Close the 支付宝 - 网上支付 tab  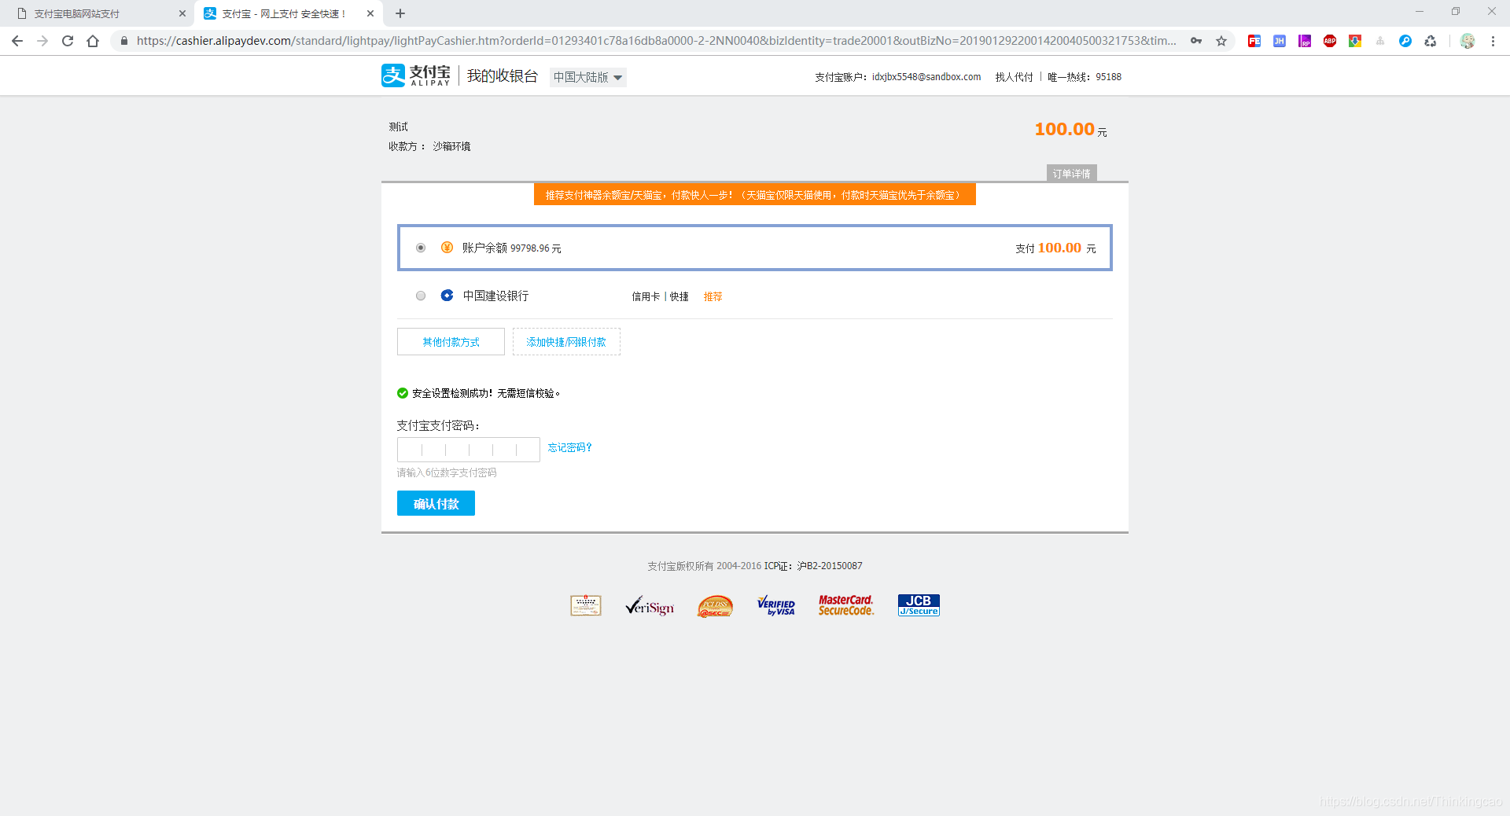[370, 13]
